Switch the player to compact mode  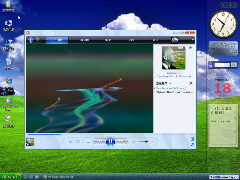pos(192,144)
